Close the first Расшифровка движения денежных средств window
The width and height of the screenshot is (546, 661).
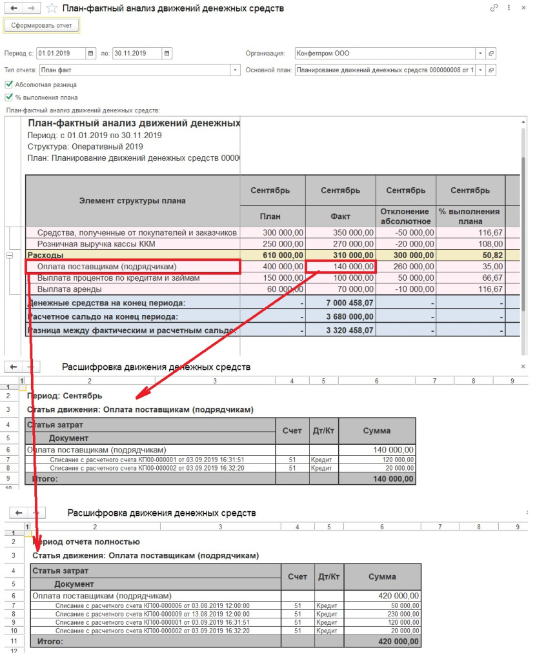522,366
